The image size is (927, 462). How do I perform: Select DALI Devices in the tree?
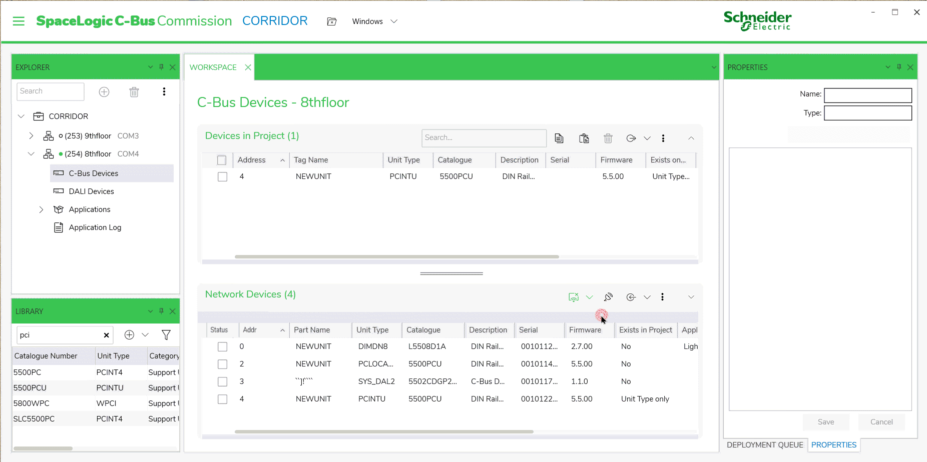(91, 191)
